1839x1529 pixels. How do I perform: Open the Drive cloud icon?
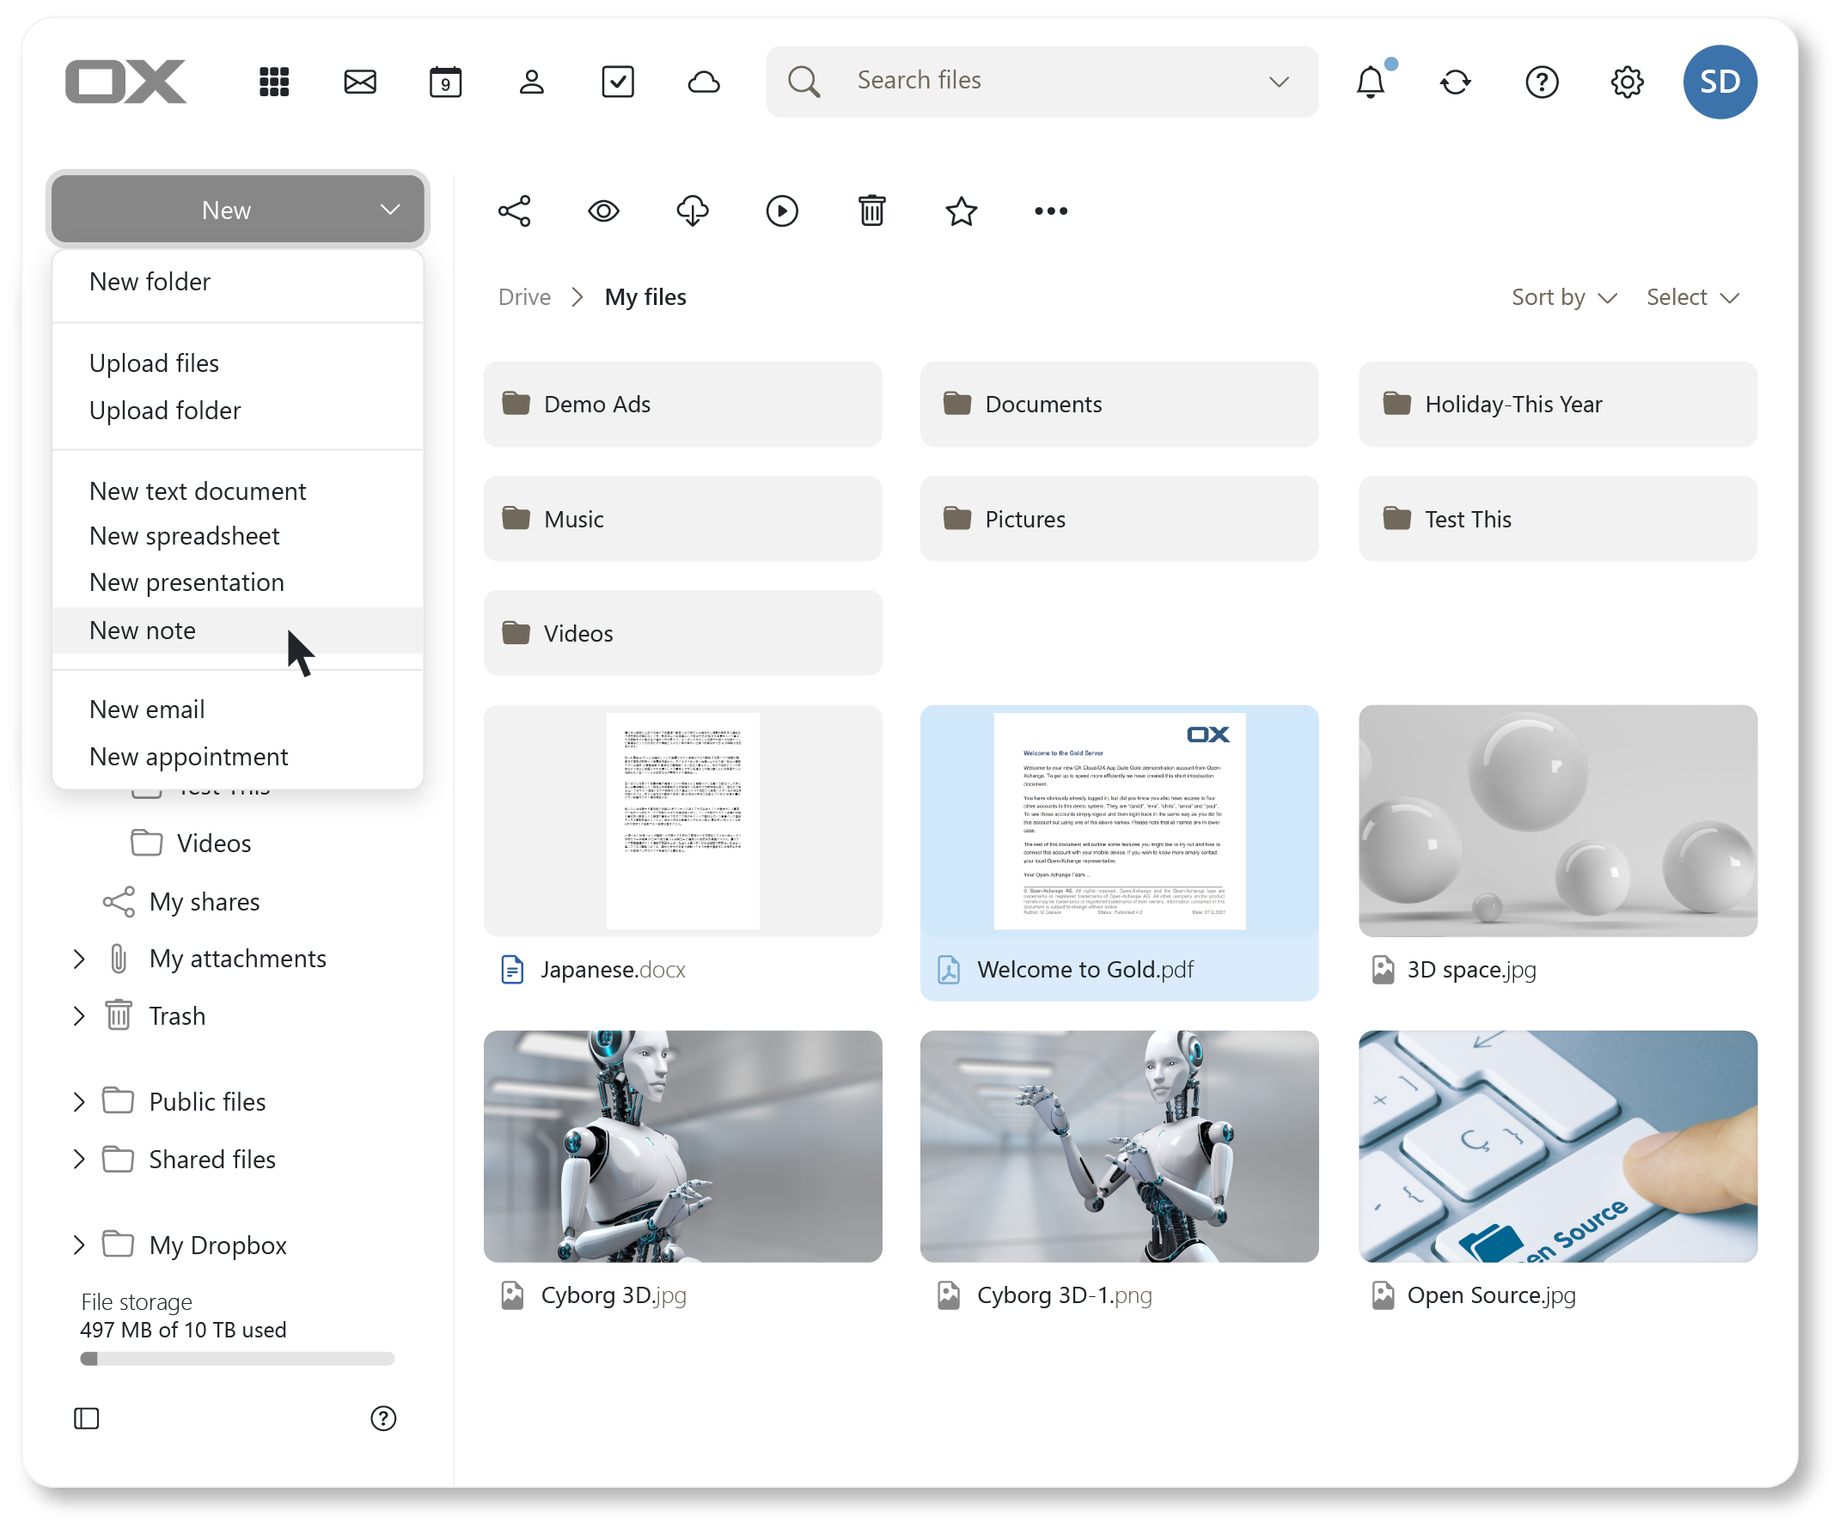coord(703,82)
